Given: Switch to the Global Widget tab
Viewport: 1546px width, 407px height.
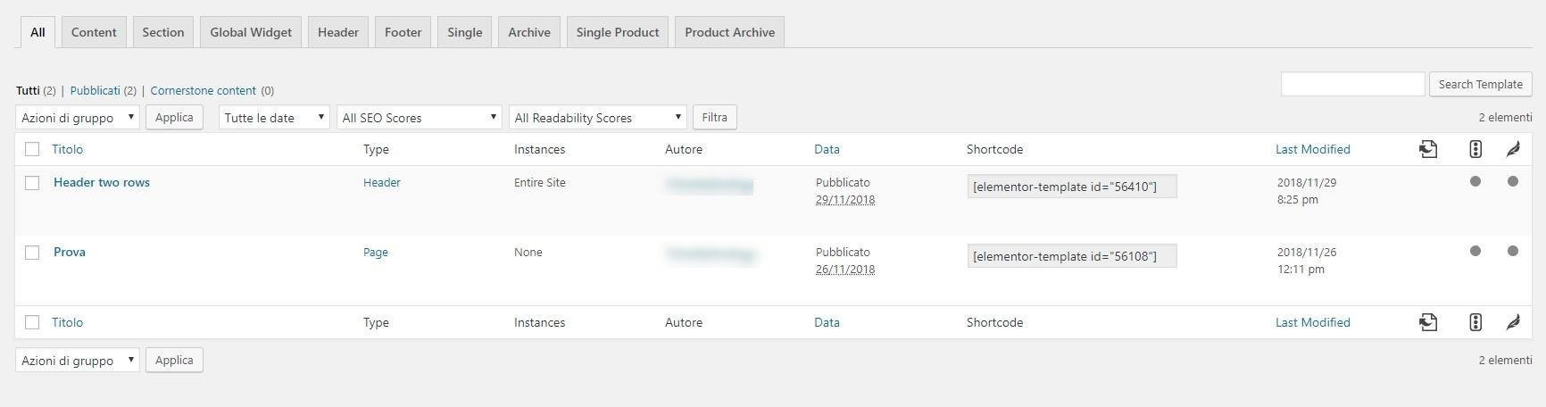Looking at the screenshot, I should coord(251,32).
